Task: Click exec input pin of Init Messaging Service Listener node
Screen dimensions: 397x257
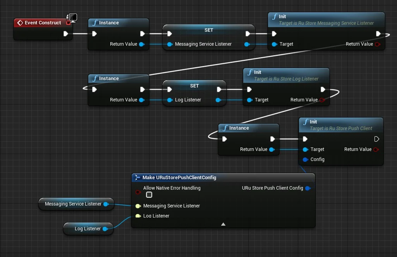Action: [274, 34]
